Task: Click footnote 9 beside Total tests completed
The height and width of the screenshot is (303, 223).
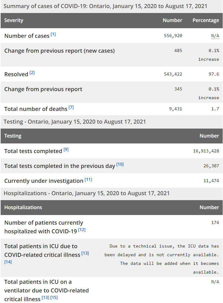Action: click(x=66, y=150)
